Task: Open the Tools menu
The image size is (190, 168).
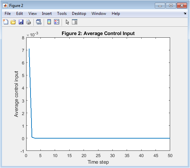Action: (x=62, y=14)
